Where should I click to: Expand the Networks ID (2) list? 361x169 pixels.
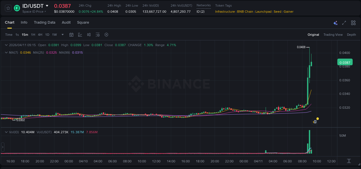tap(200, 12)
